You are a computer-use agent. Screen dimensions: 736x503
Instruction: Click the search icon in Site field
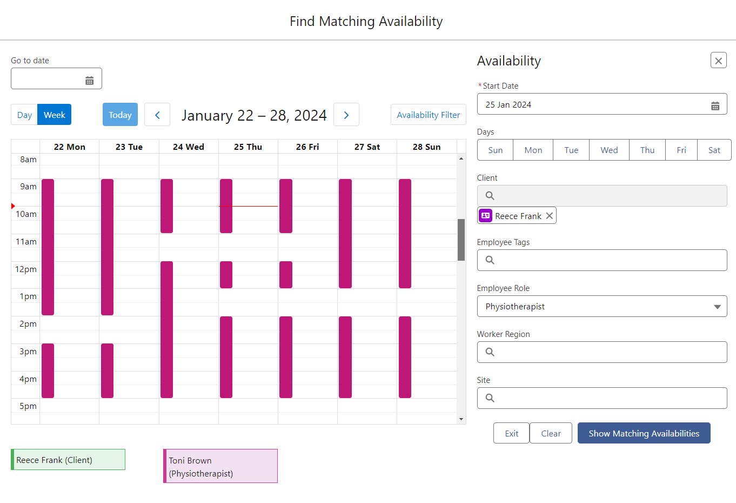pyautogui.click(x=490, y=398)
